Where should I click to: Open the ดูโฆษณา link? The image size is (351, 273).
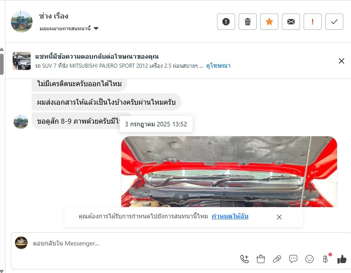[x=218, y=65]
